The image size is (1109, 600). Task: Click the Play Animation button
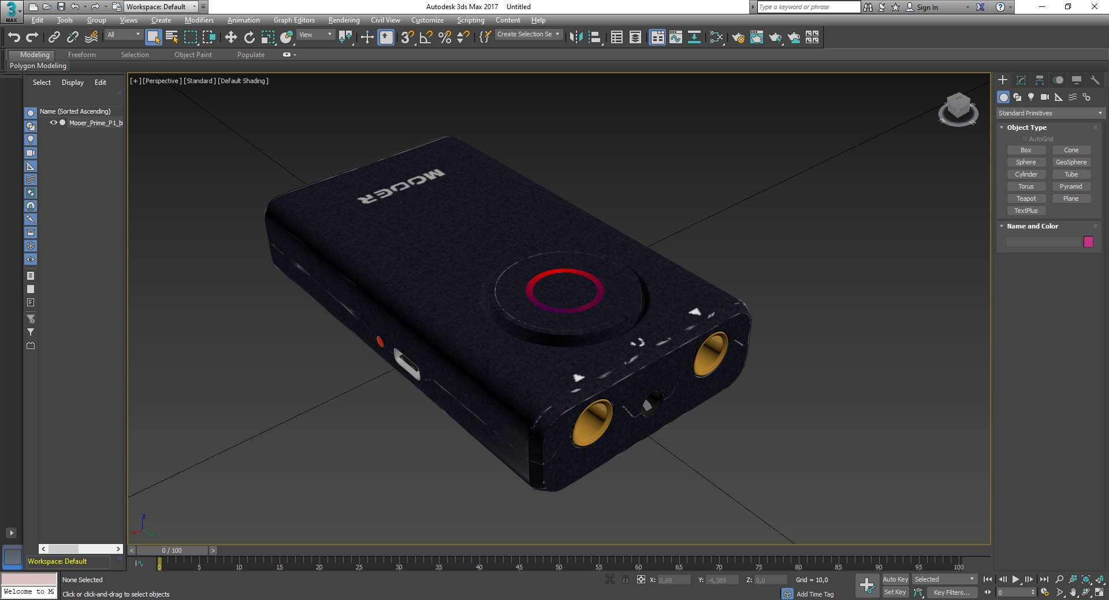click(x=1015, y=579)
